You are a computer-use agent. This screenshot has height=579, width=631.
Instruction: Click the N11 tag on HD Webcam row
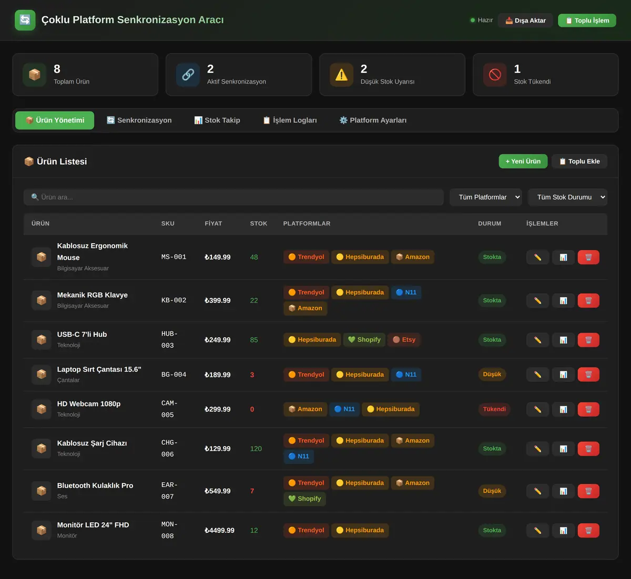344,409
